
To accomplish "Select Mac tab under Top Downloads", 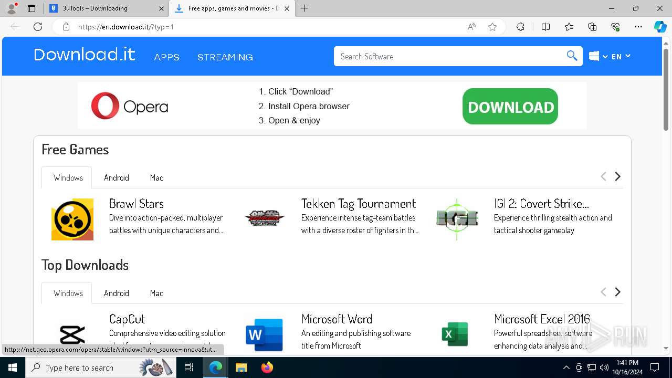I will pyautogui.click(x=156, y=293).
